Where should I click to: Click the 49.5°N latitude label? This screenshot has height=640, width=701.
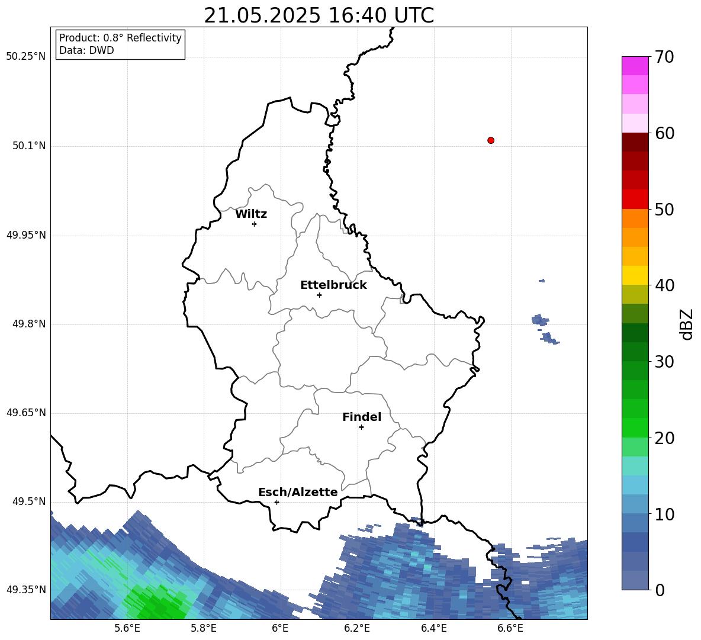[29, 501]
